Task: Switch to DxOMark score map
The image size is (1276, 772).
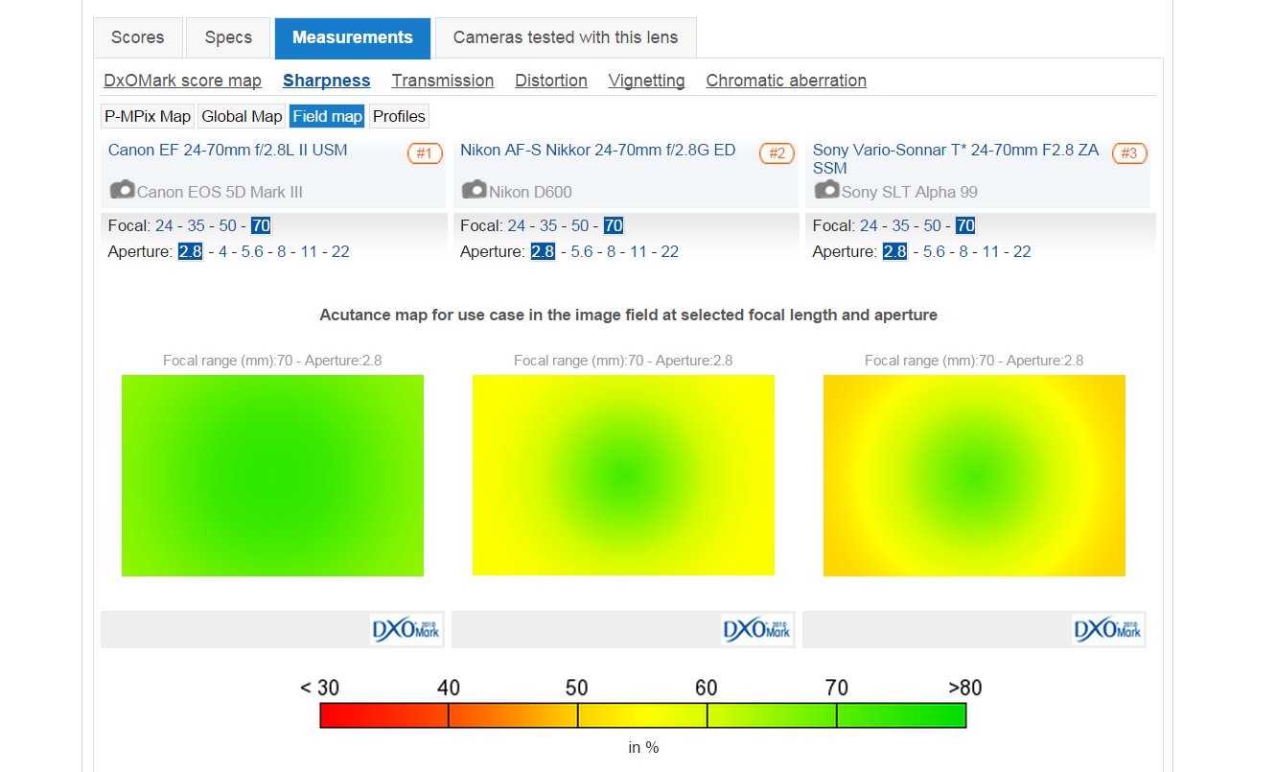Action: 183,81
